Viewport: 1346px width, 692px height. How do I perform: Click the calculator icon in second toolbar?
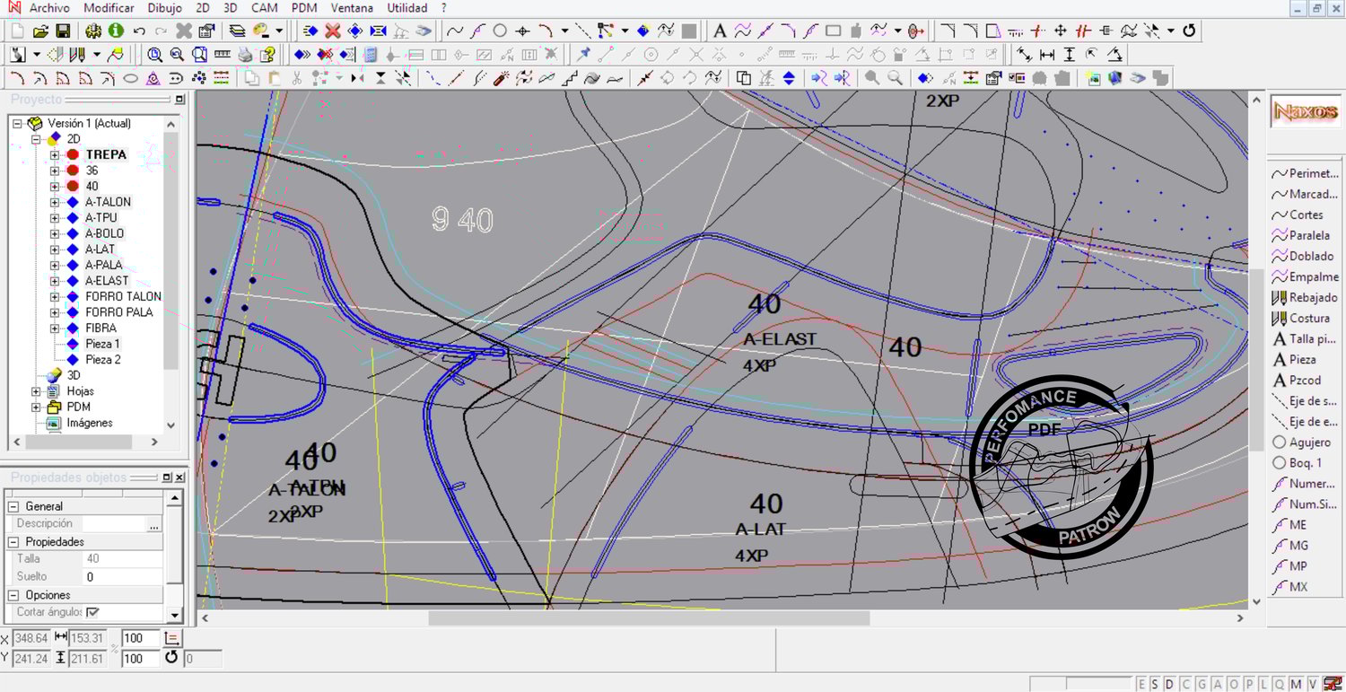pos(371,55)
